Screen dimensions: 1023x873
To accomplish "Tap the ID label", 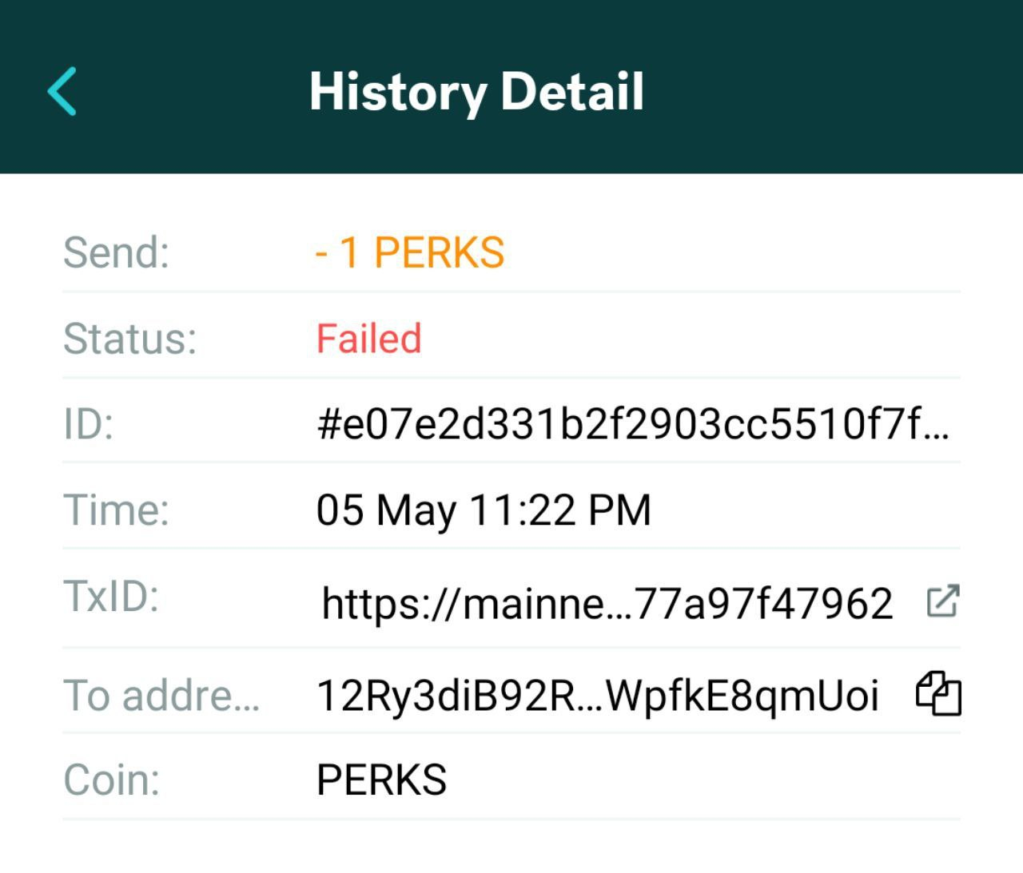I will tap(88, 424).
